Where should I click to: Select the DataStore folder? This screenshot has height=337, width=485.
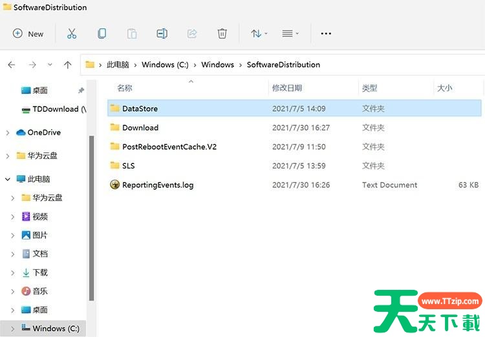(x=294, y=108)
